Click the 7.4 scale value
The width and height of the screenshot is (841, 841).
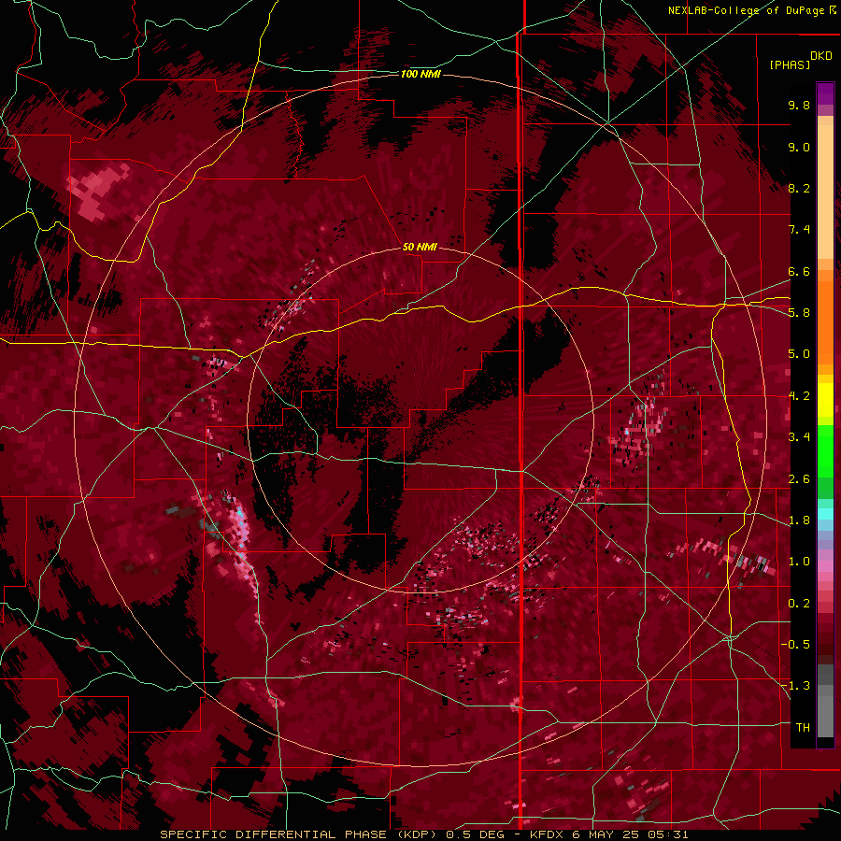(799, 230)
